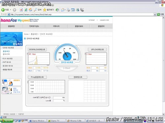165x123 pixels.
Task: Select the 품질측정 navigation tab
Action: click(11, 26)
